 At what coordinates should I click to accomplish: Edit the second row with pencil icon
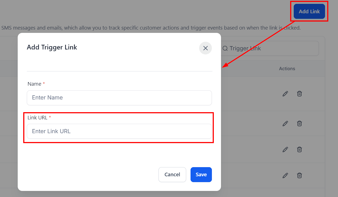coord(285,123)
